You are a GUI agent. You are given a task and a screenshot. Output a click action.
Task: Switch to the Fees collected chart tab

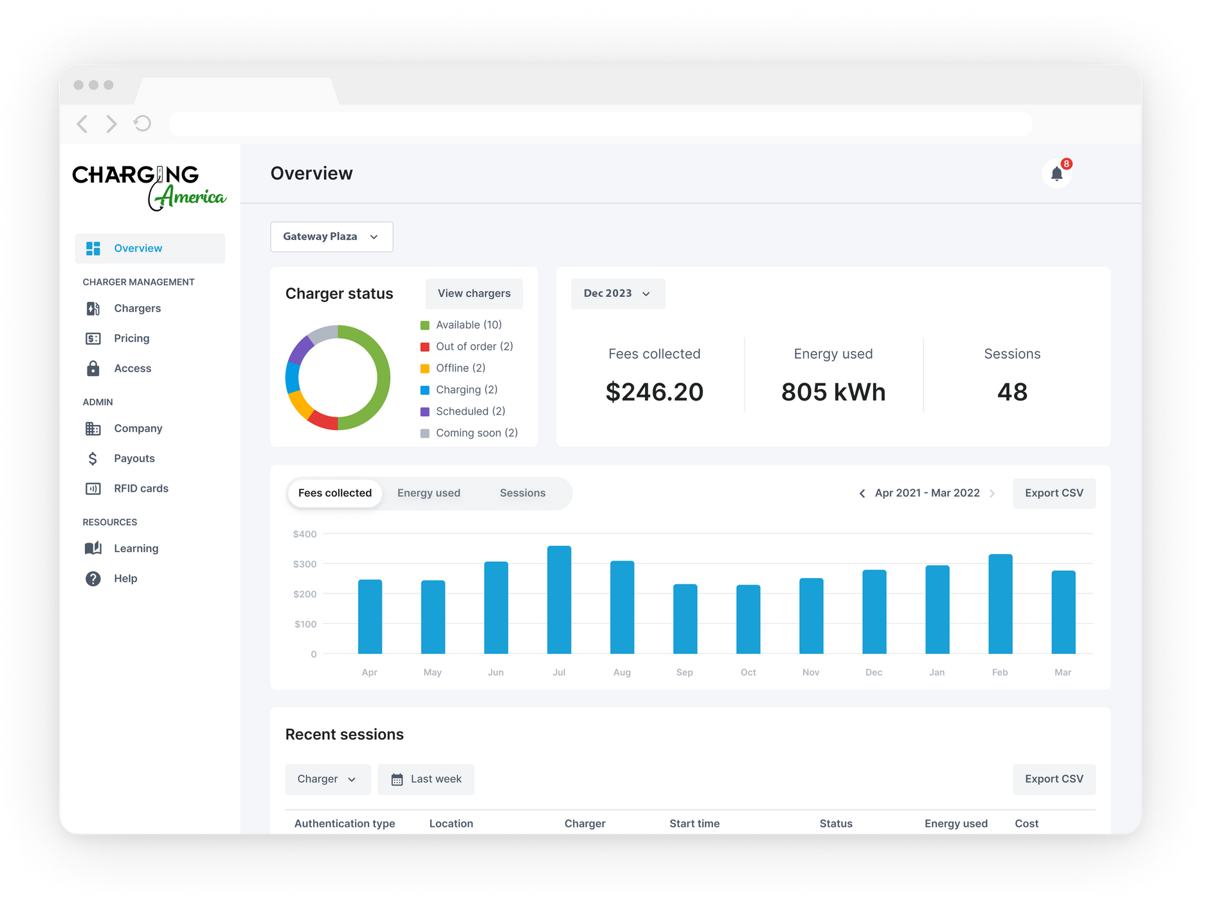[335, 493]
